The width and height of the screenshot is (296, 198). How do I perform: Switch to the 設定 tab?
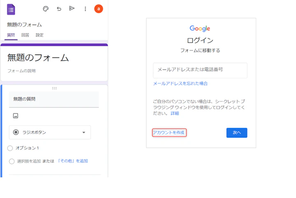pos(39,35)
